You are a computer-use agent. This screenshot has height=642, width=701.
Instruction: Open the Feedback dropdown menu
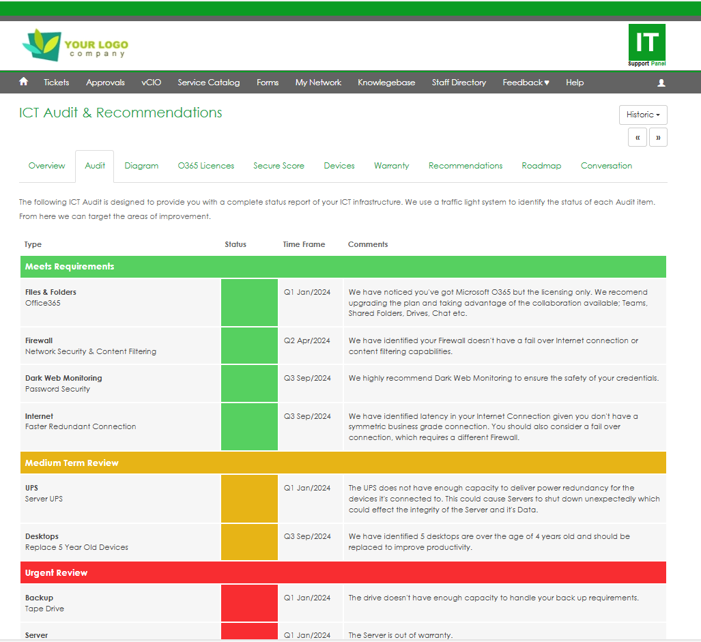(x=526, y=83)
